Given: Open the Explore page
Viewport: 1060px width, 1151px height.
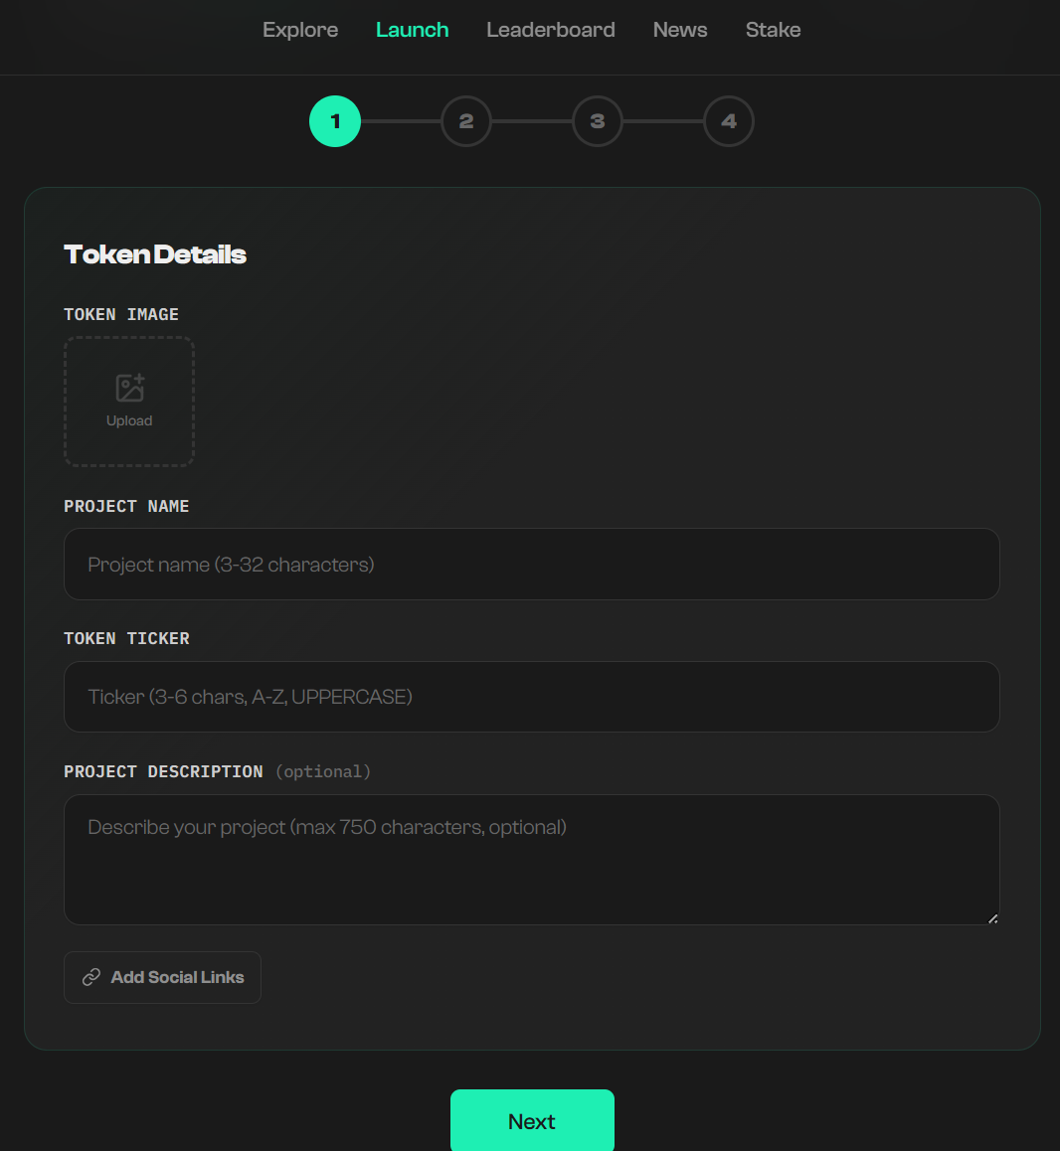Looking at the screenshot, I should click(x=300, y=30).
